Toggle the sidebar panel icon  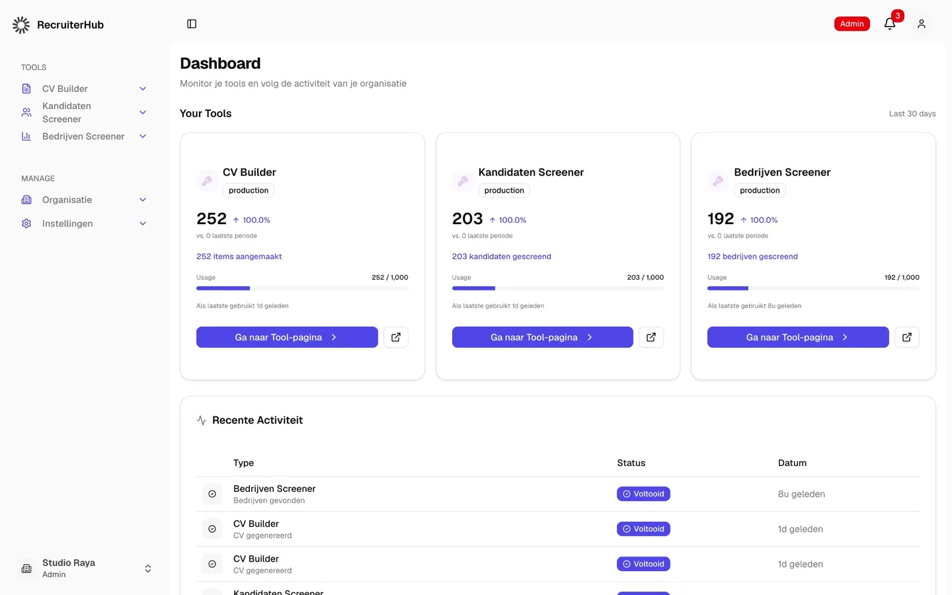coord(192,24)
